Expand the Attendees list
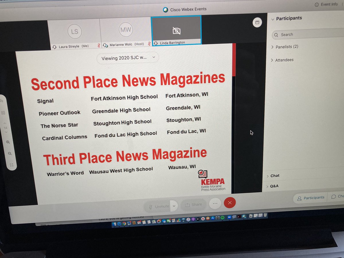The image size is (344, 258). click(x=282, y=60)
